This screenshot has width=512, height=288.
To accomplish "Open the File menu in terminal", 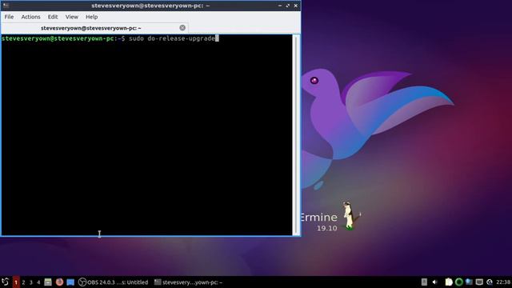I will pos(9,17).
